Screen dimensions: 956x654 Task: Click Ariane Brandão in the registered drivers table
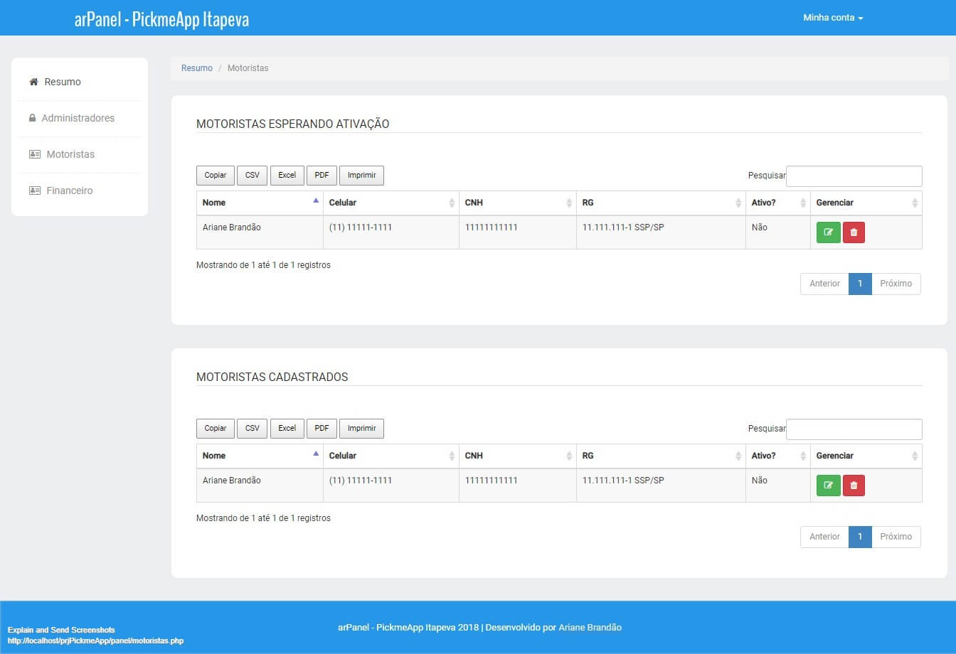point(232,481)
